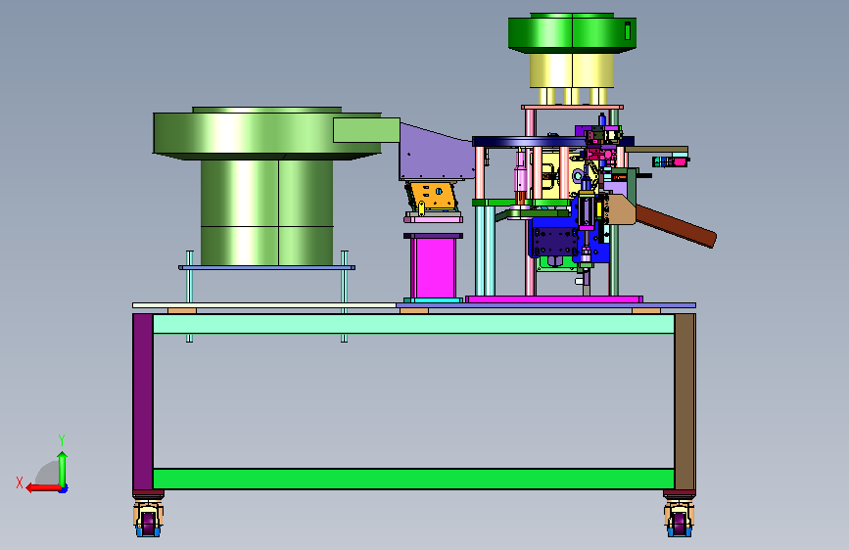
Task: Select the magenta pedestal block
Action: coord(433,268)
